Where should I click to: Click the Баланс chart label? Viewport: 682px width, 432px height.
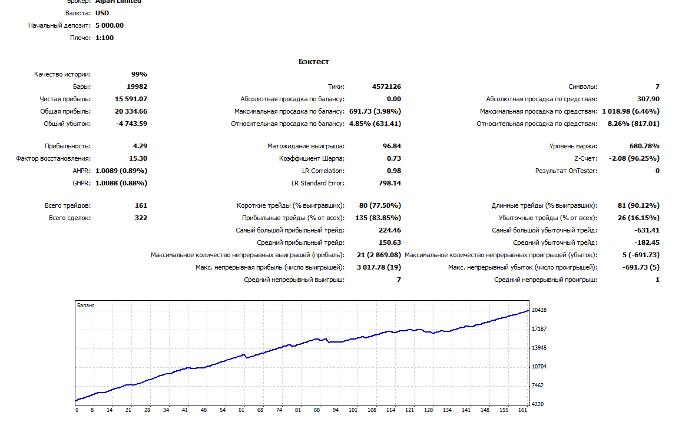(x=85, y=305)
